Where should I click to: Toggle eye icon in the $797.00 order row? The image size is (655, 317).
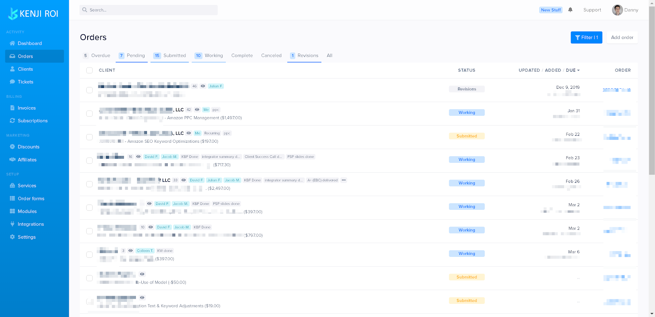tap(151, 227)
